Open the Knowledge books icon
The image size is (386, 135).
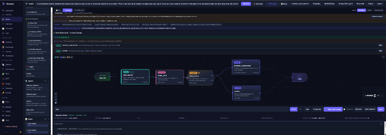click(x=3, y=47)
